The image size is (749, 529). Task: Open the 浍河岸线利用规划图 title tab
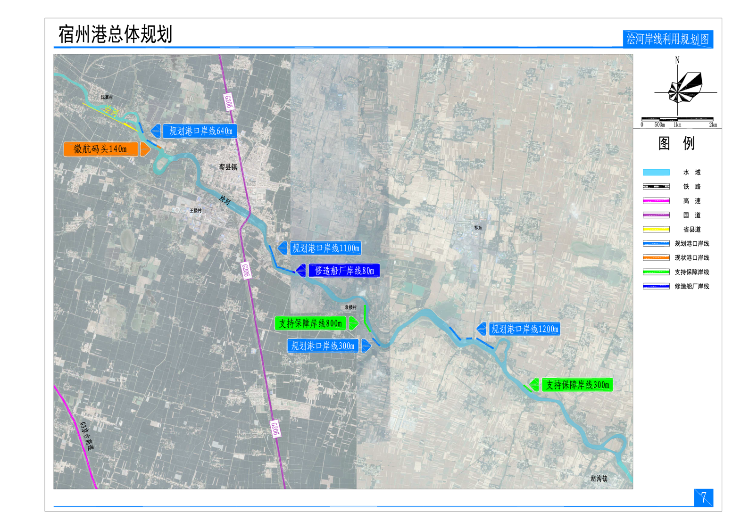click(667, 39)
